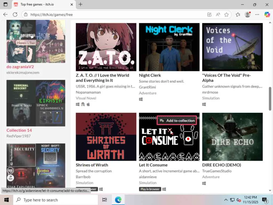The height and width of the screenshot is (205, 273).
Task: Toggle Read aloud icon
Action: (x=218, y=15)
